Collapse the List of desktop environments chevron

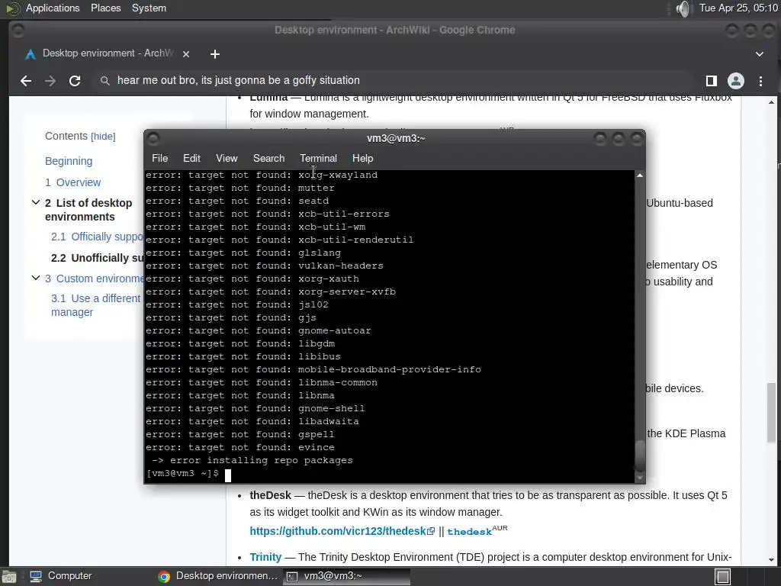coord(36,202)
